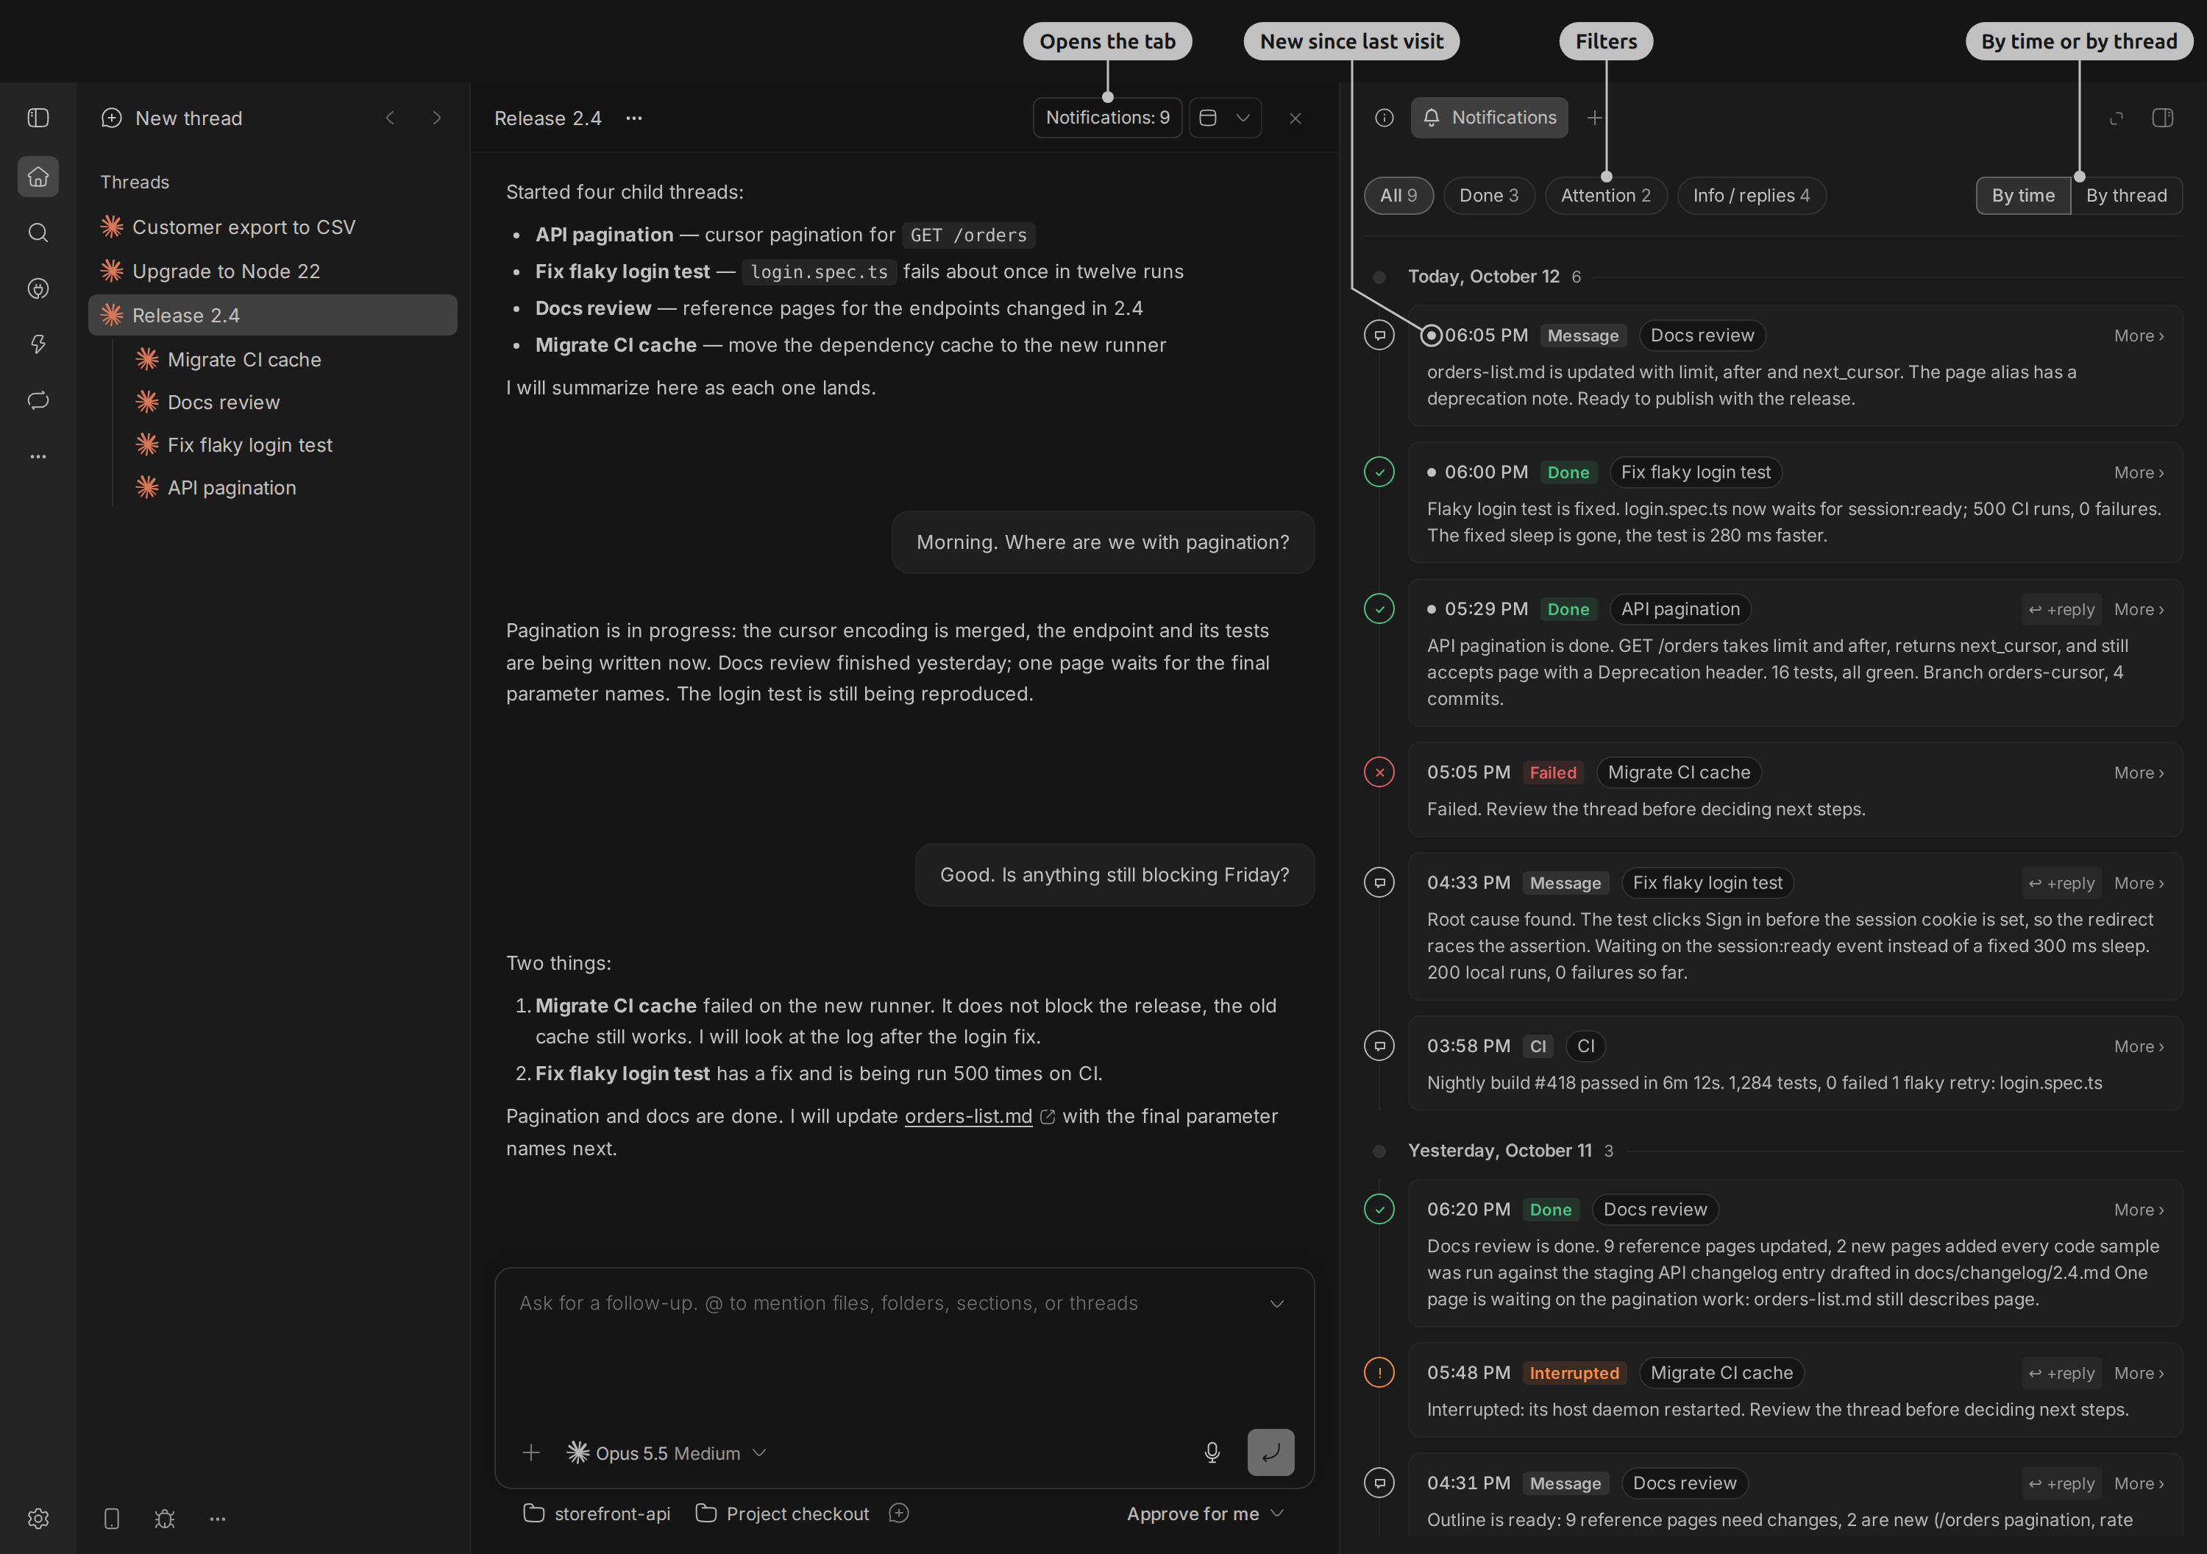Switch sorting to By thread

coord(2126,195)
